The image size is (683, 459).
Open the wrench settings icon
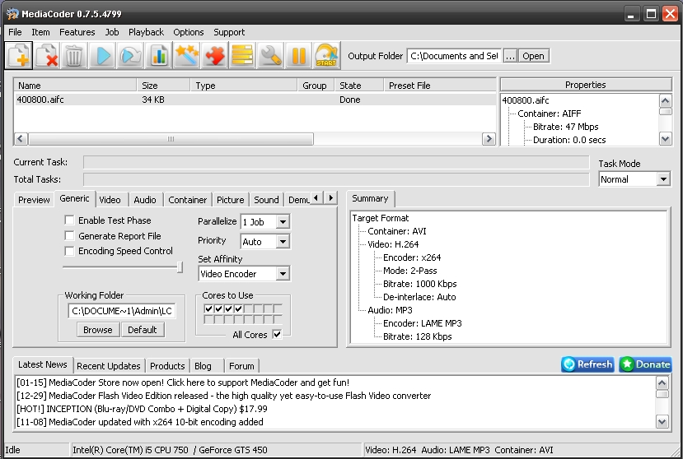(x=270, y=56)
